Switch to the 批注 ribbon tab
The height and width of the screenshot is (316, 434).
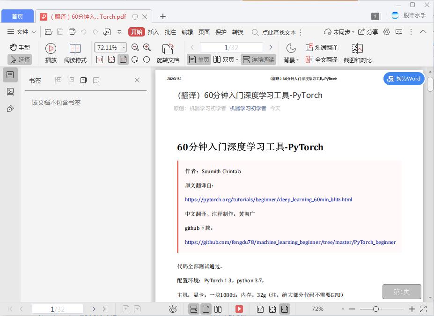[170, 32]
